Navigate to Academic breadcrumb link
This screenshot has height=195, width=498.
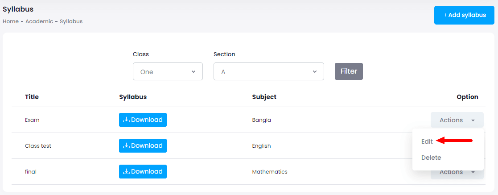39,21
